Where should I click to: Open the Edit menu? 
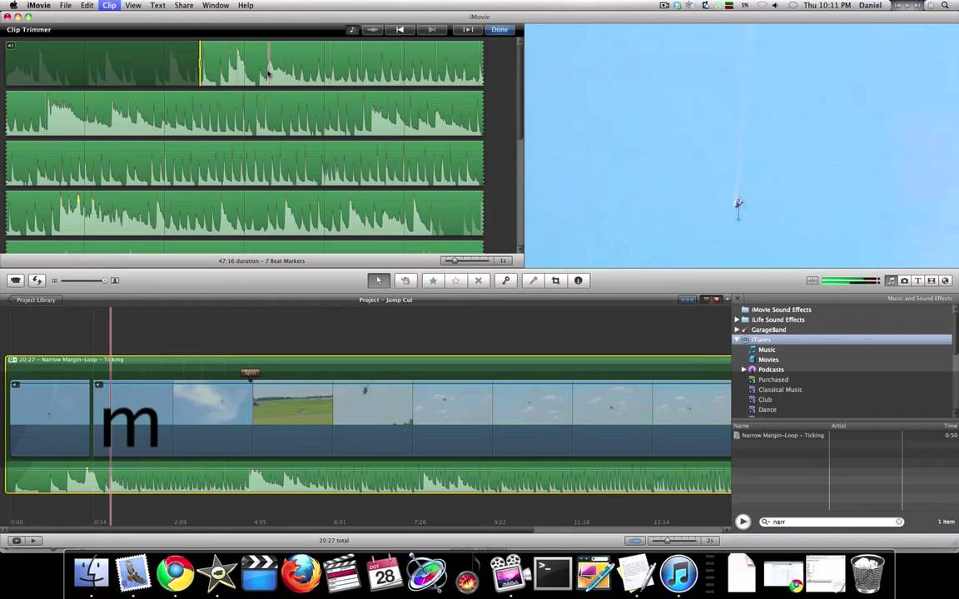(87, 5)
